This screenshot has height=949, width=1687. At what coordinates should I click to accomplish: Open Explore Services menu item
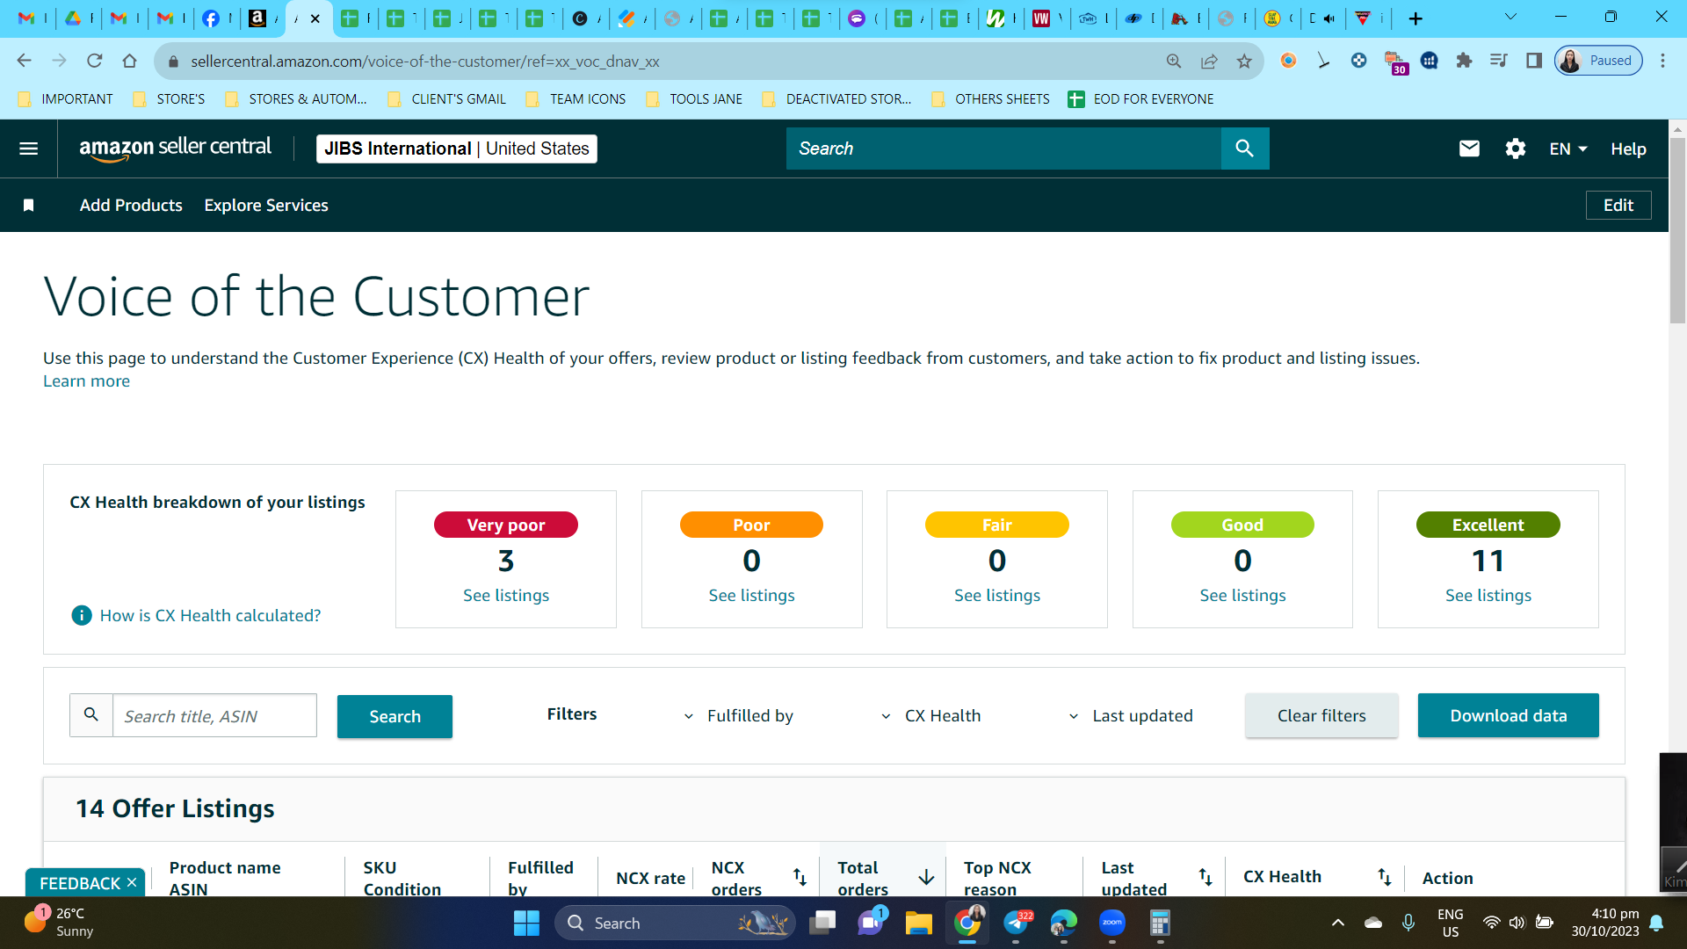(x=266, y=205)
